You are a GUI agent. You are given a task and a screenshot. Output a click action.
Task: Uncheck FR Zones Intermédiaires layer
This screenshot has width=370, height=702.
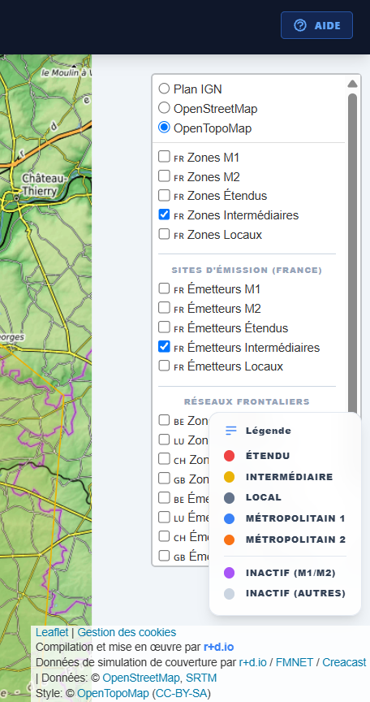tap(165, 214)
